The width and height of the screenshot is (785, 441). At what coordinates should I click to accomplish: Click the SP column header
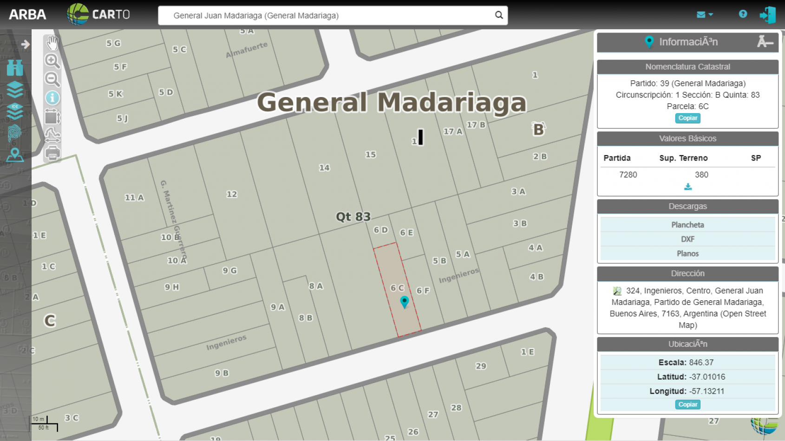coord(756,158)
